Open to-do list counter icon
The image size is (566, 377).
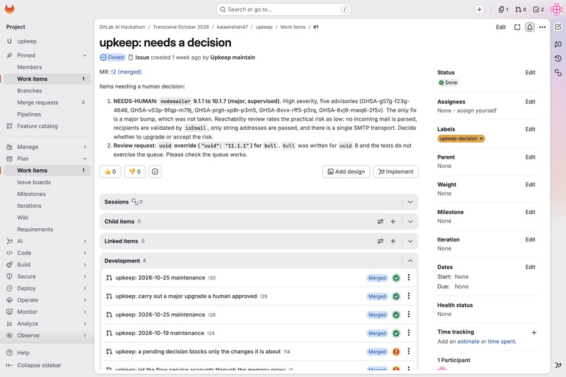(539, 9)
